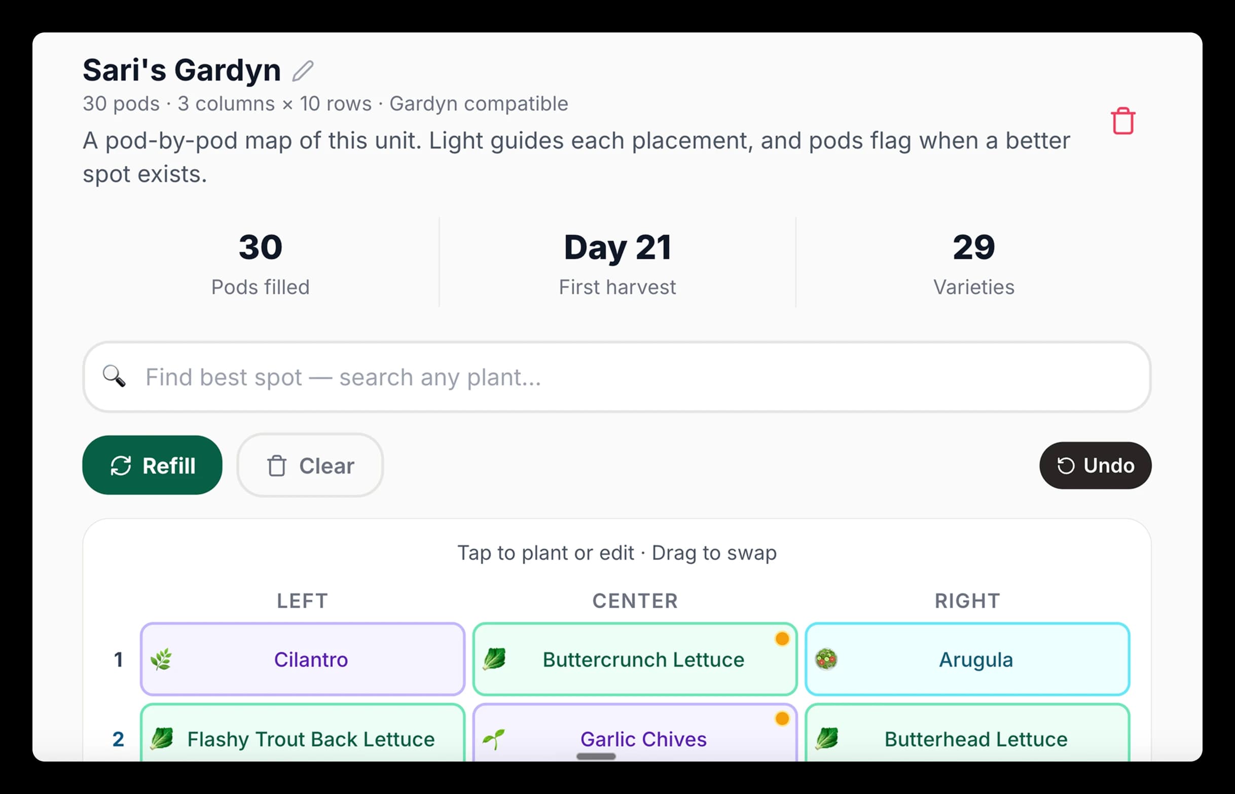Click orange flag dot on Garlic Chives

[782, 719]
